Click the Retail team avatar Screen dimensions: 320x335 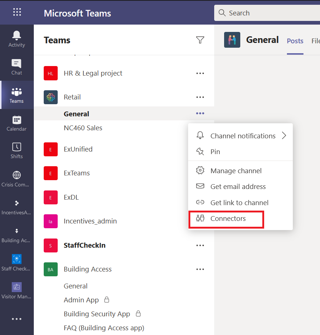(51, 97)
